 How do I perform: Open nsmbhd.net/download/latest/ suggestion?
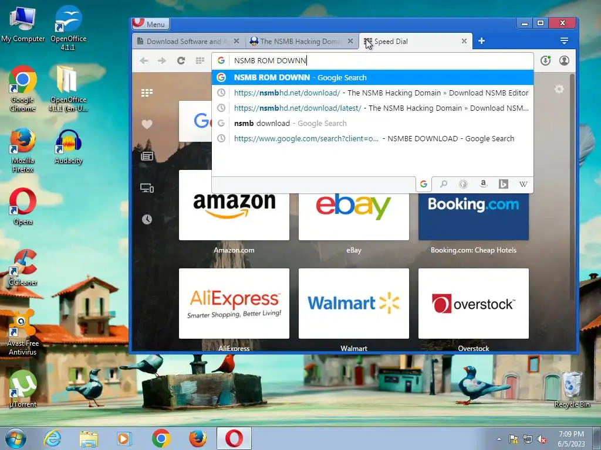(x=373, y=108)
